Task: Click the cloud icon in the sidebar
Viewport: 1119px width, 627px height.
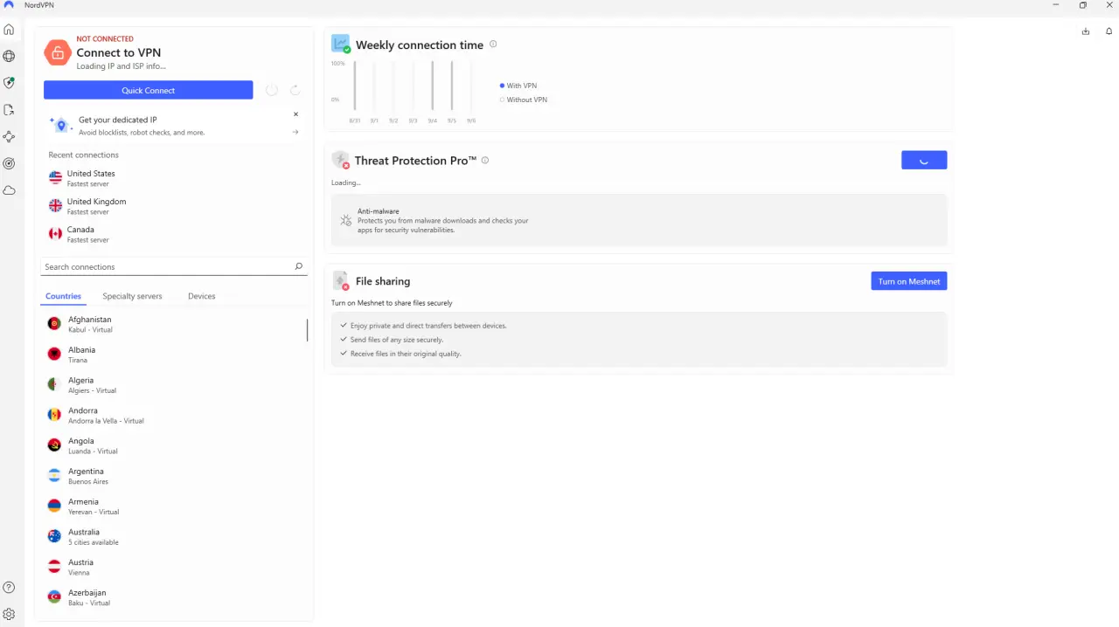Action: click(x=9, y=190)
